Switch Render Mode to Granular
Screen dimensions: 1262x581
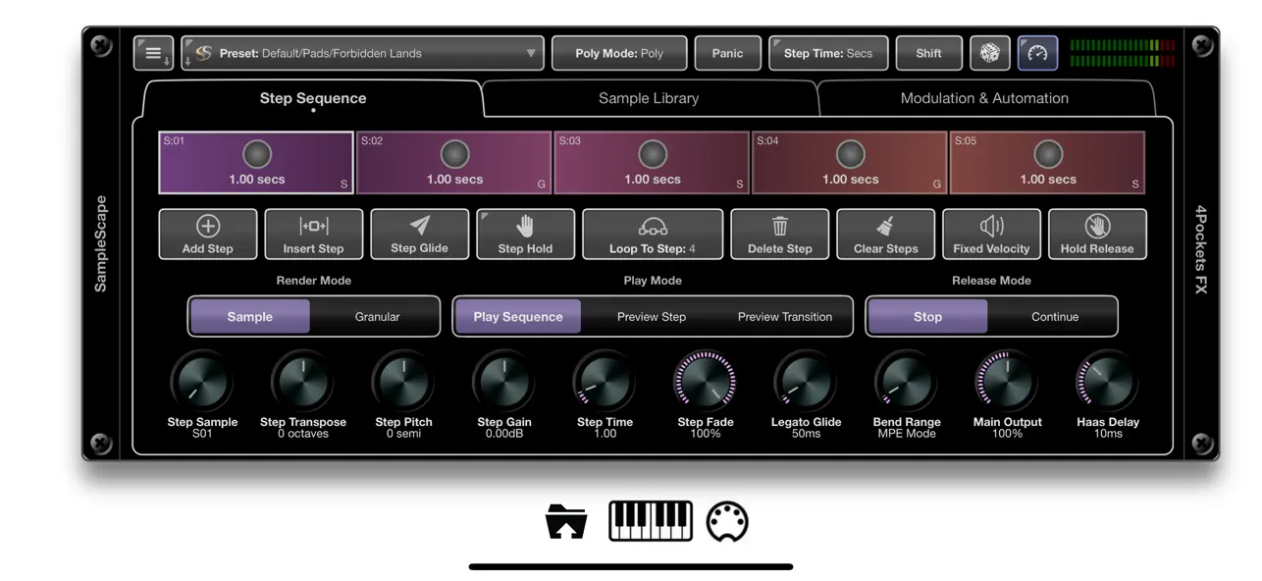point(376,316)
